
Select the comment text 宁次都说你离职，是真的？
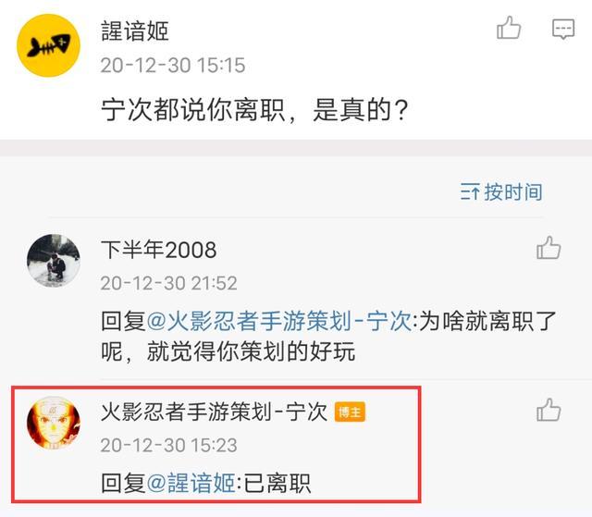[x=255, y=110]
